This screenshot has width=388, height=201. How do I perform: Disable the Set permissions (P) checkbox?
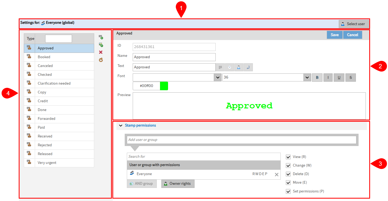288,191
